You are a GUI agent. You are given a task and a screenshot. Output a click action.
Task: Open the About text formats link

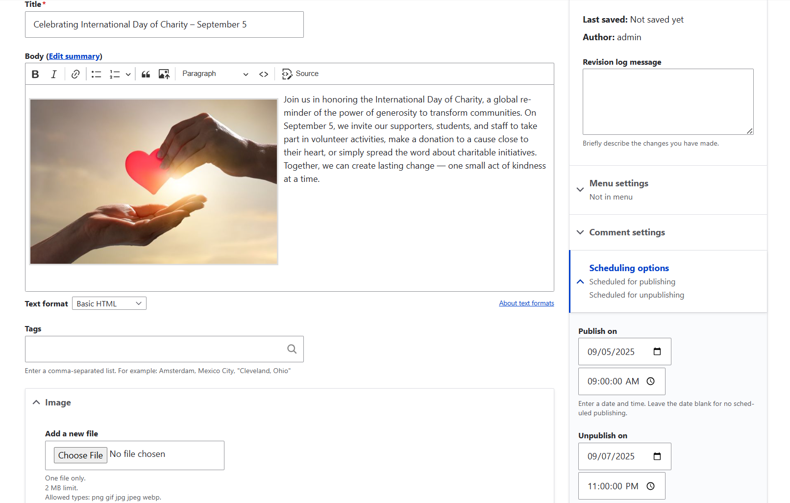[526, 303]
